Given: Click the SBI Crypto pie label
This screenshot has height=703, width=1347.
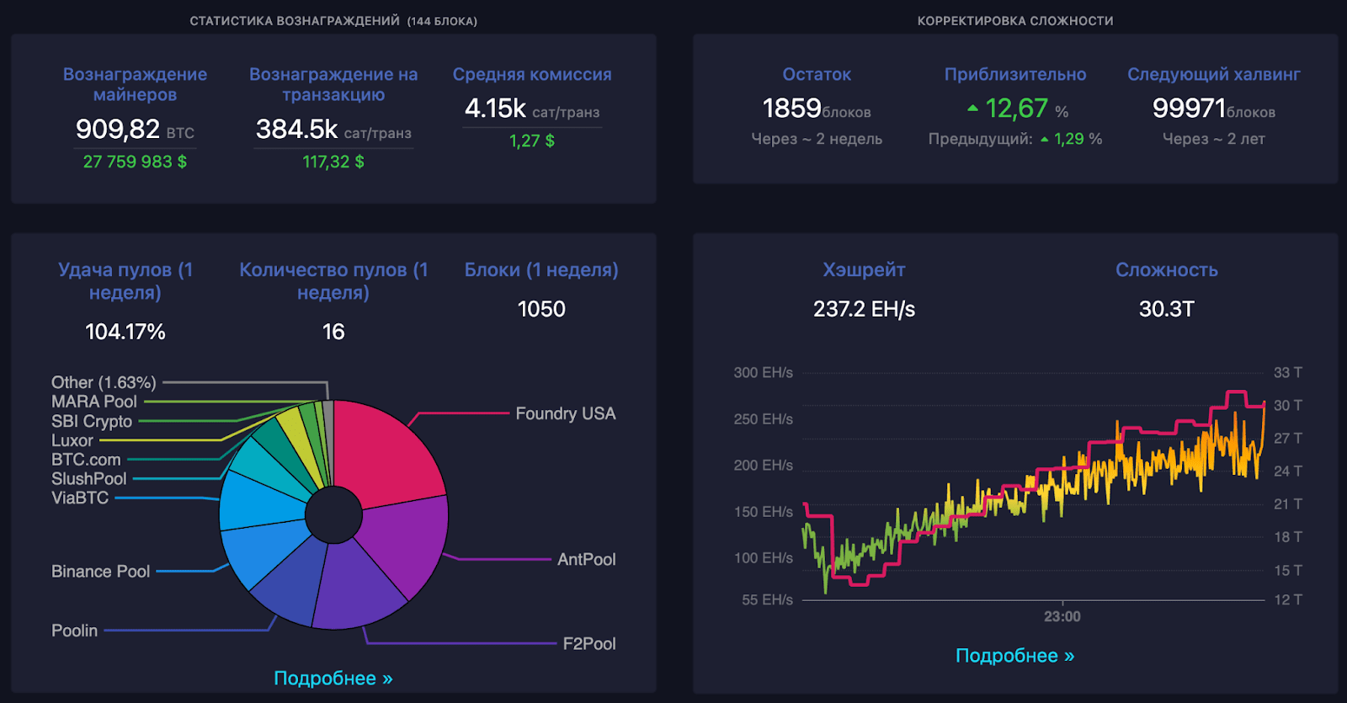Looking at the screenshot, I should tap(92, 421).
